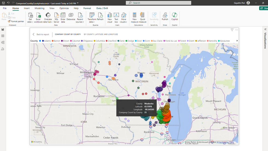Image resolution: width=268 pixels, height=151 pixels.
Task: Open the File menu
Action: point(5,8)
